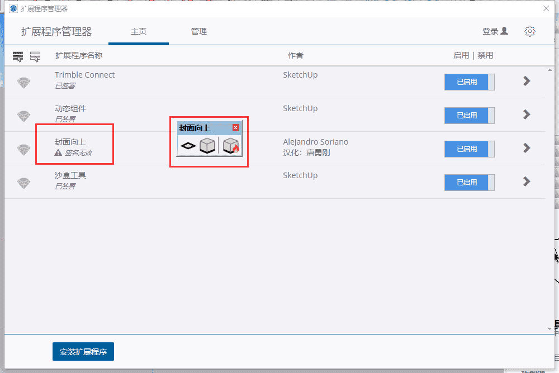Disable the 封面向上 extension switch
Screen dimensions: 559x373
(469, 149)
